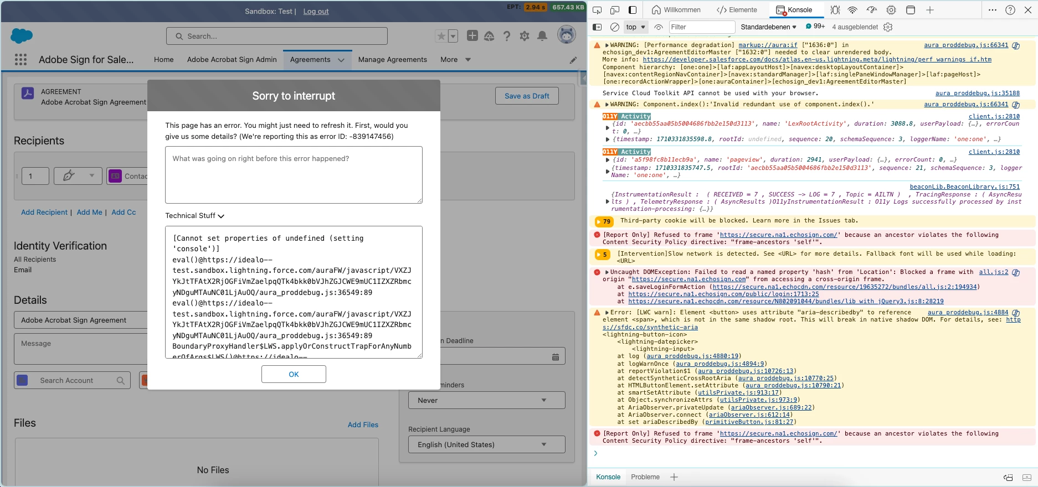Select the Probleme drawer tab
1038x487 pixels.
pyautogui.click(x=645, y=477)
